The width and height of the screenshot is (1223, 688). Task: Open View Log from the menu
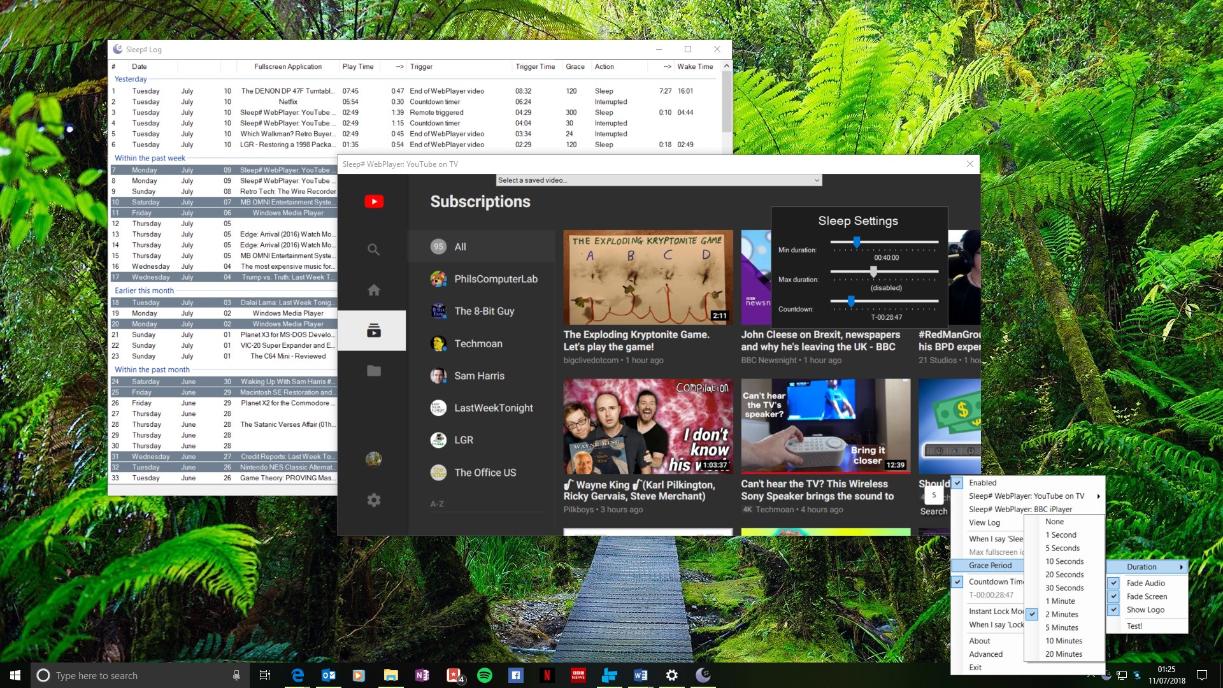[x=985, y=522]
